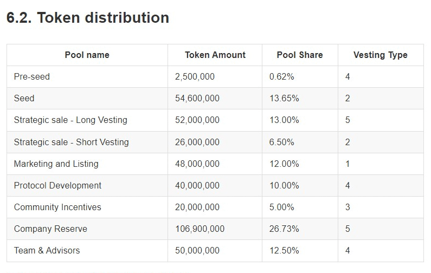Click "Strategic sale - Short Vesting" cell

pos(72,142)
